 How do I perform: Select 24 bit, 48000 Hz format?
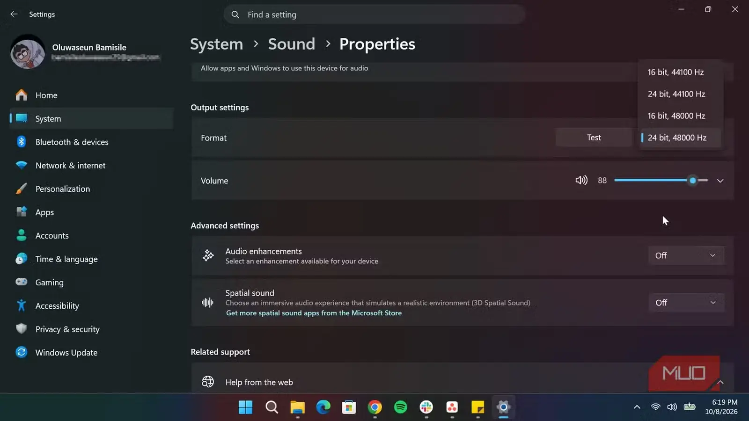680,138
